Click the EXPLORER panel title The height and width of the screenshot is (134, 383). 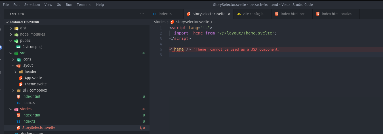pyautogui.click(x=17, y=14)
